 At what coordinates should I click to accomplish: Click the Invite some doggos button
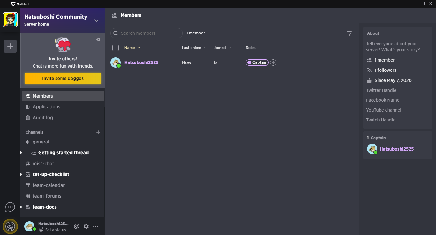[x=63, y=78]
